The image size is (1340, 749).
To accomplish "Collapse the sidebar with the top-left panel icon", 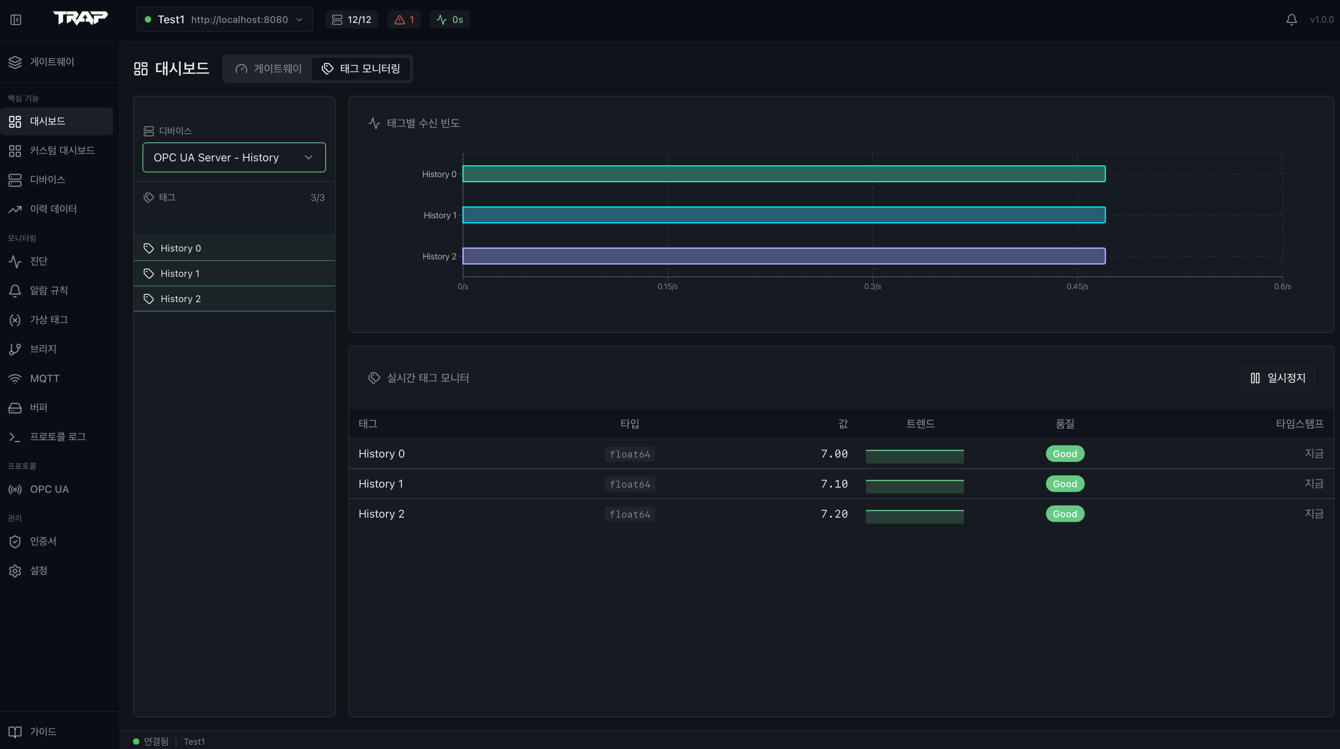I will [x=15, y=20].
